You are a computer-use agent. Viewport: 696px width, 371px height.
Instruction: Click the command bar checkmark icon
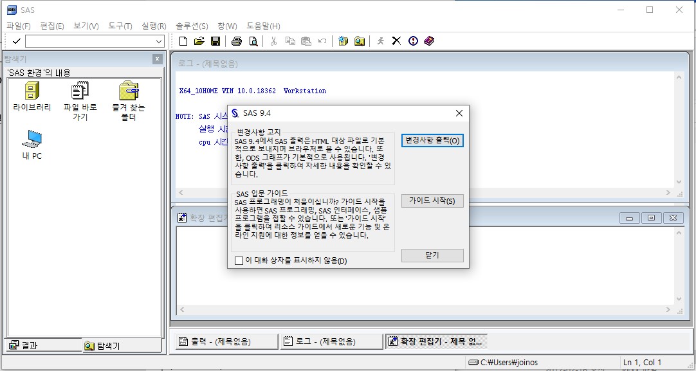tap(17, 41)
